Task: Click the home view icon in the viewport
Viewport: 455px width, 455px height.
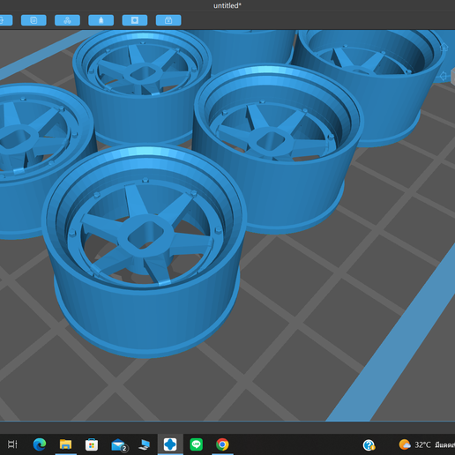Action: point(444,47)
